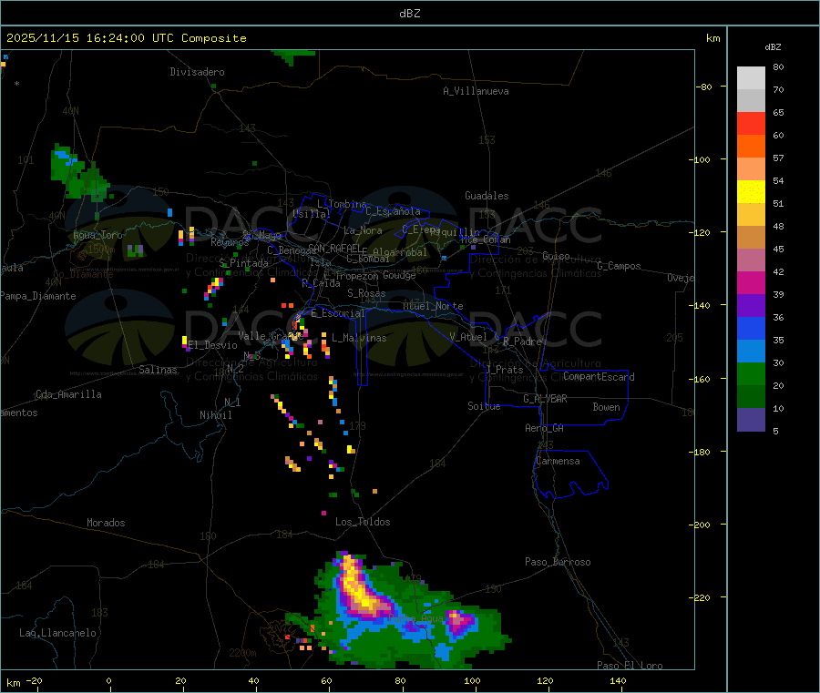Click the 60 km horizontal axis tick
Screen dimensions: 820x693
327,680
